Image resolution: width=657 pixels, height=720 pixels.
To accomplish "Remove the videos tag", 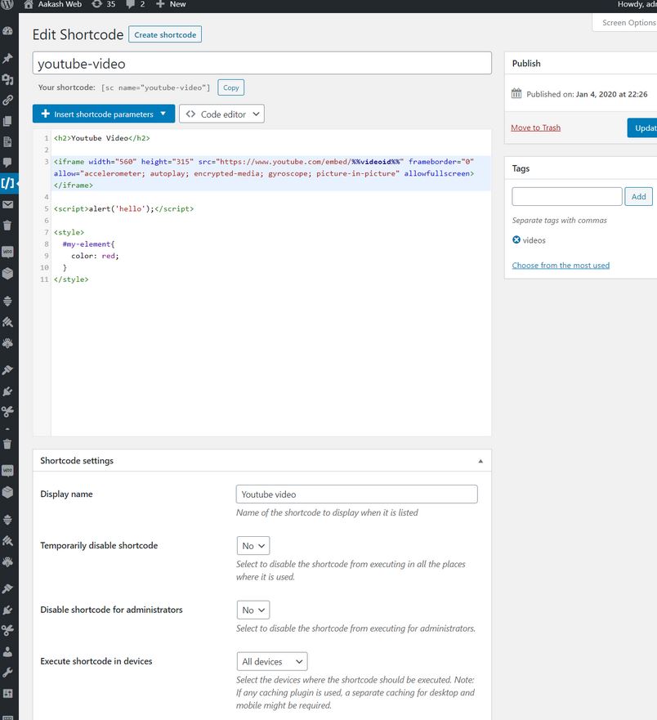I will pos(516,239).
